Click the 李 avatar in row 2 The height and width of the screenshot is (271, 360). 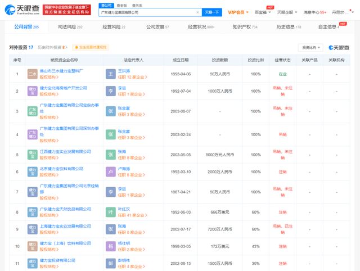pos(110,91)
